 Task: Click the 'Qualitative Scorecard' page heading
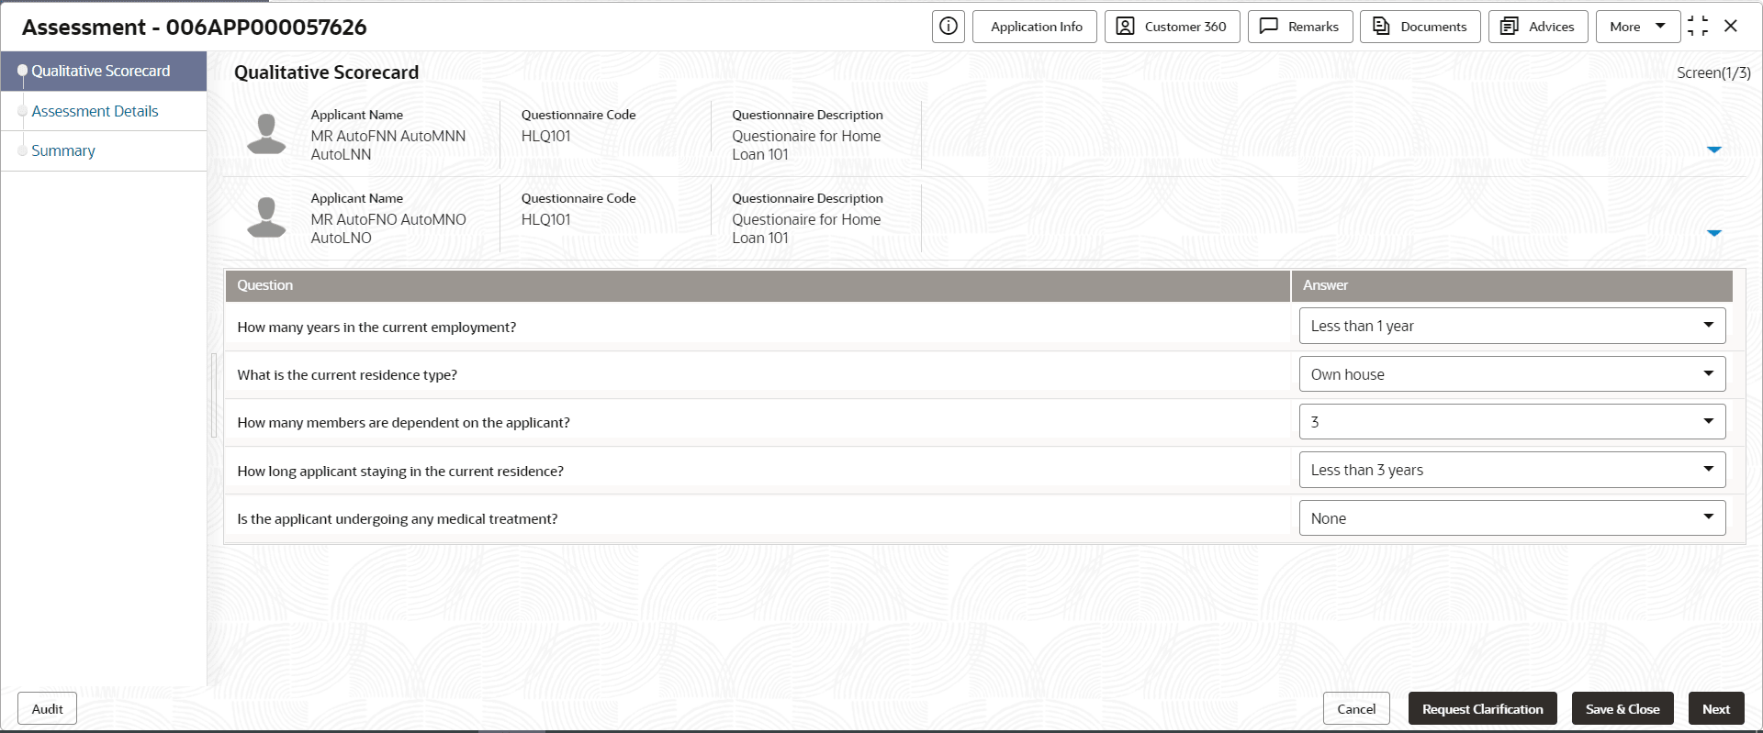[x=326, y=72]
